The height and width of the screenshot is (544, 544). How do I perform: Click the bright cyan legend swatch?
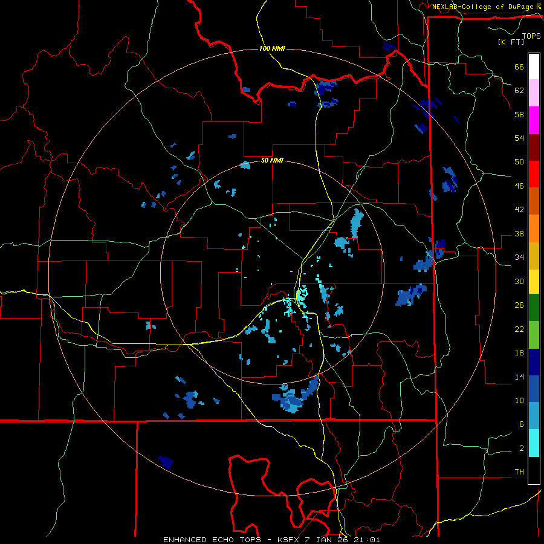tap(534, 443)
